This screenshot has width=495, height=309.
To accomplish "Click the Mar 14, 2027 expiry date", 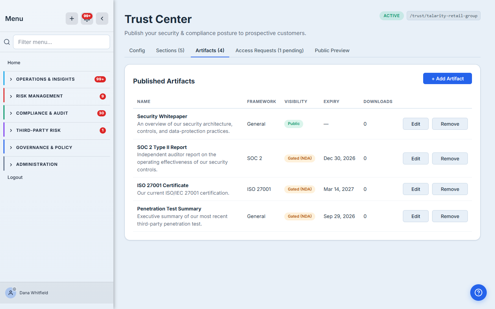I will tap(339, 189).
